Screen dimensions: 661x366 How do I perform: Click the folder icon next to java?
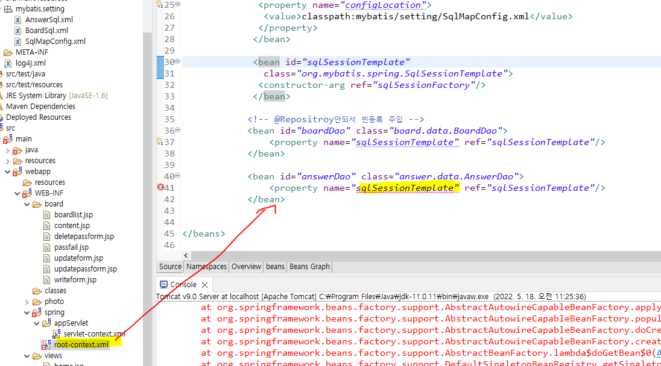pos(17,150)
